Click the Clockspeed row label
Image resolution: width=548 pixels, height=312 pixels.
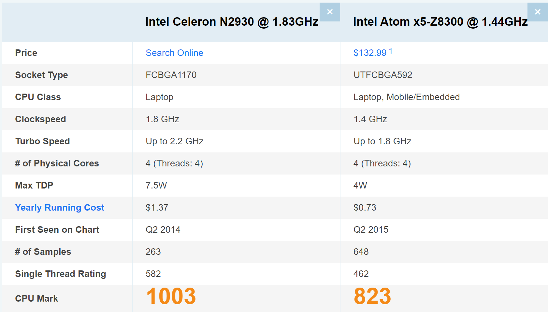point(40,119)
